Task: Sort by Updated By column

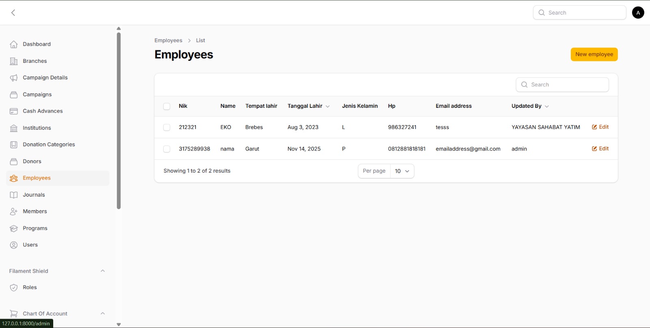Action: [x=530, y=106]
